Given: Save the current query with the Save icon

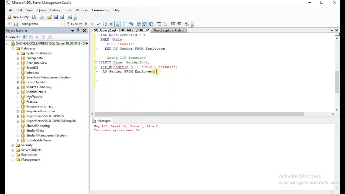Looking at the screenshot, I should 56,17.
